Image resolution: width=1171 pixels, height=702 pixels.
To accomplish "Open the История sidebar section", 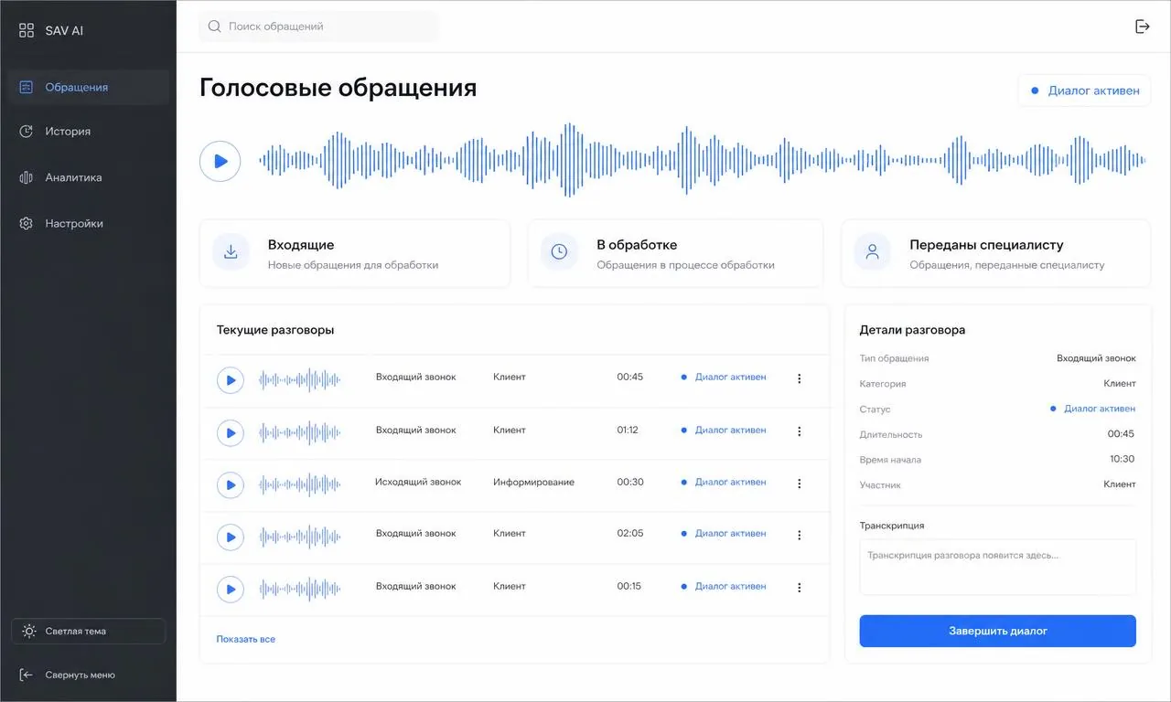I will coord(89,131).
